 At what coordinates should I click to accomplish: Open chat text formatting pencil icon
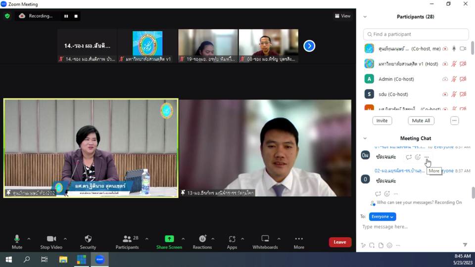point(363,245)
